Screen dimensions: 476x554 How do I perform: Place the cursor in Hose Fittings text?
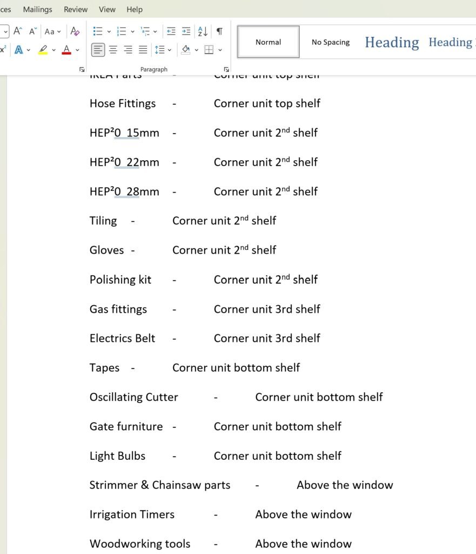click(x=123, y=103)
